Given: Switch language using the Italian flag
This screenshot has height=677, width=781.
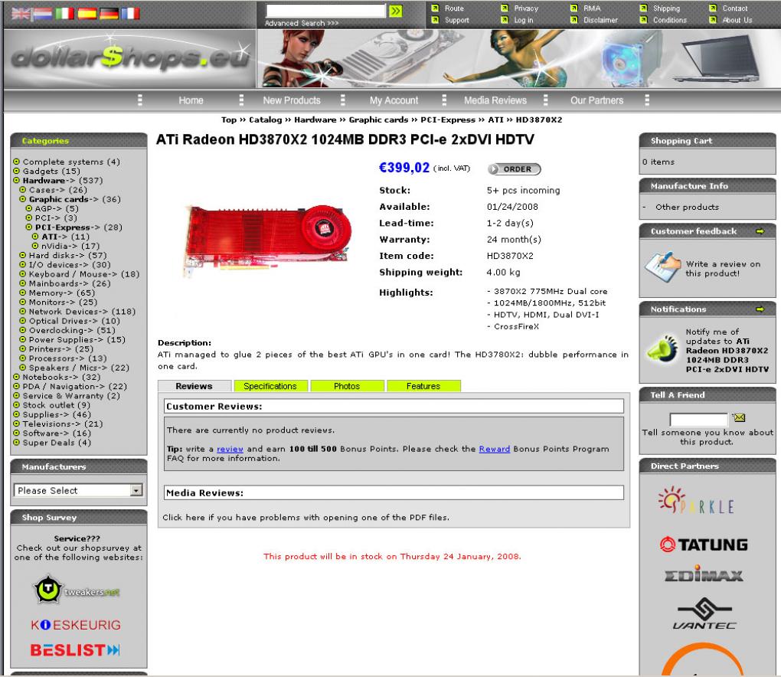Looking at the screenshot, I should coord(65,14).
